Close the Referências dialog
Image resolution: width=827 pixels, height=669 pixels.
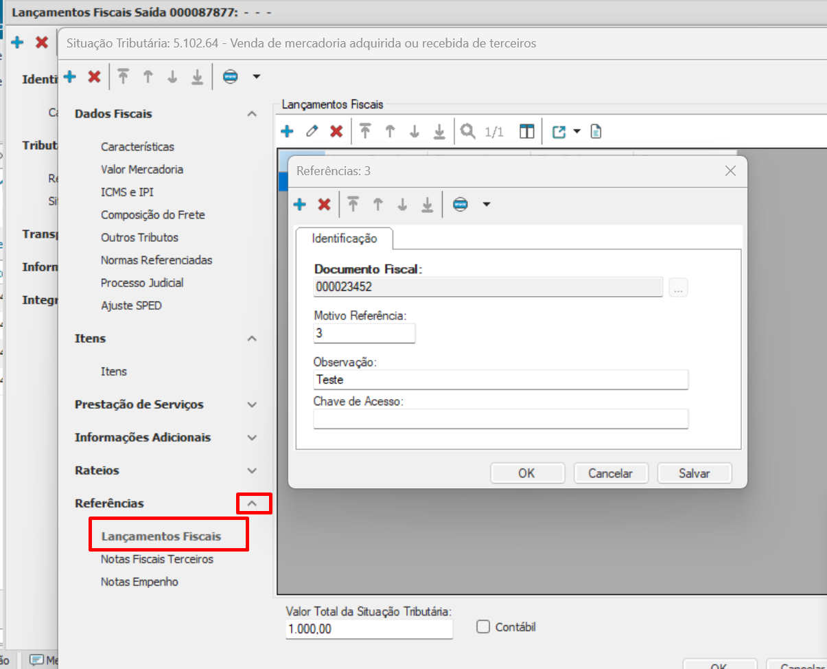730,171
